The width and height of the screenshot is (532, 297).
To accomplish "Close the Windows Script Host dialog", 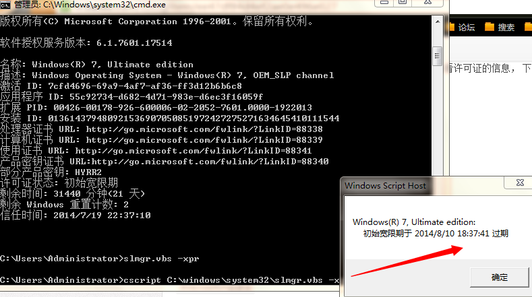I will coord(520,183).
